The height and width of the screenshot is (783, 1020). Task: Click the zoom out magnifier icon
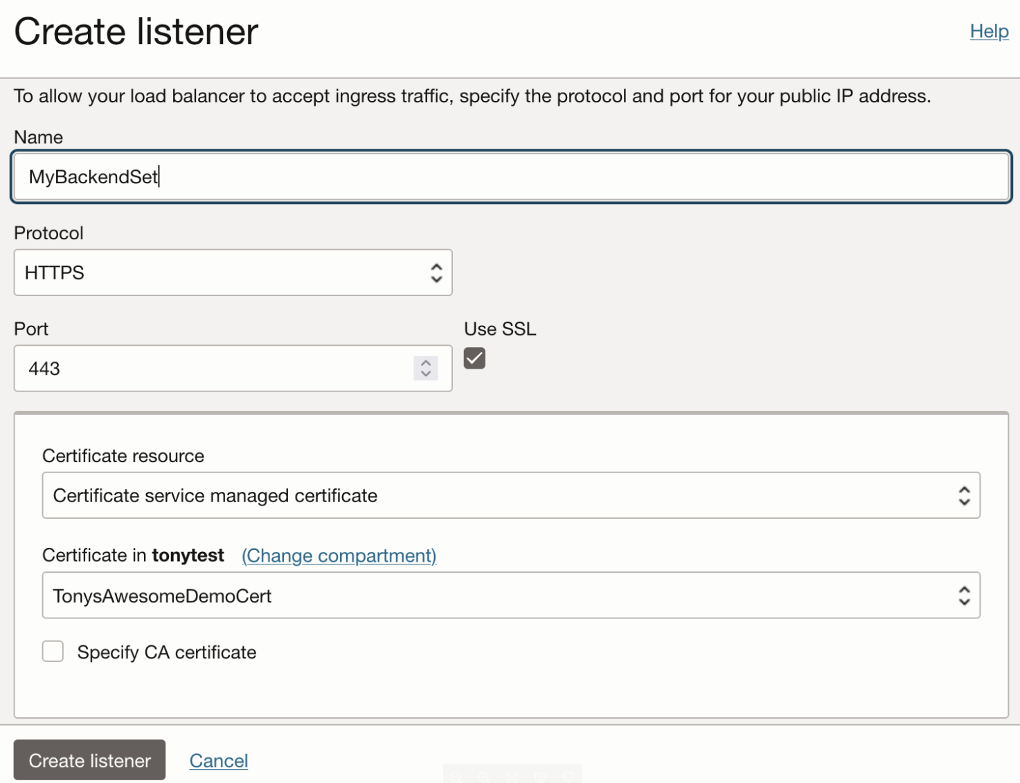tap(456, 777)
